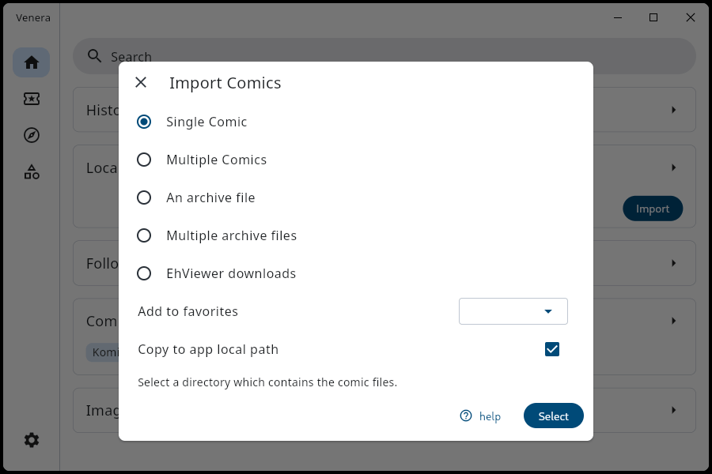Expand the History section arrow
Viewport: 712px width, 474px height.
click(673, 110)
